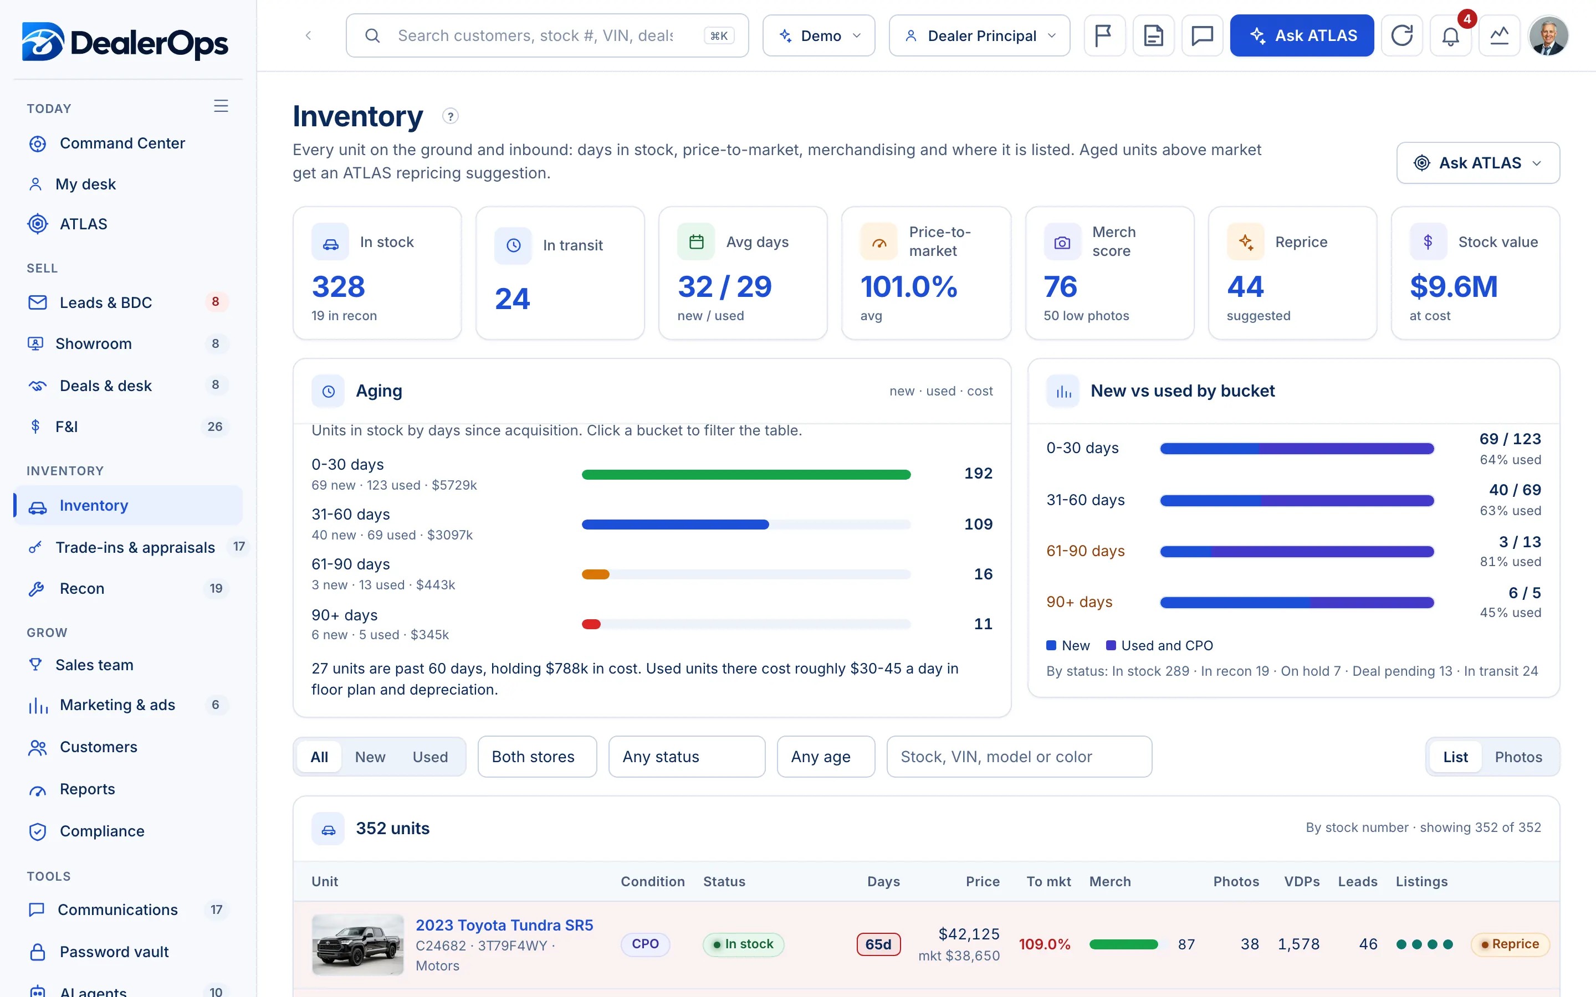The width and height of the screenshot is (1596, 997).
Task: Open 2023 Toyota Tundra SR5 link
Action: pos(504,925)
